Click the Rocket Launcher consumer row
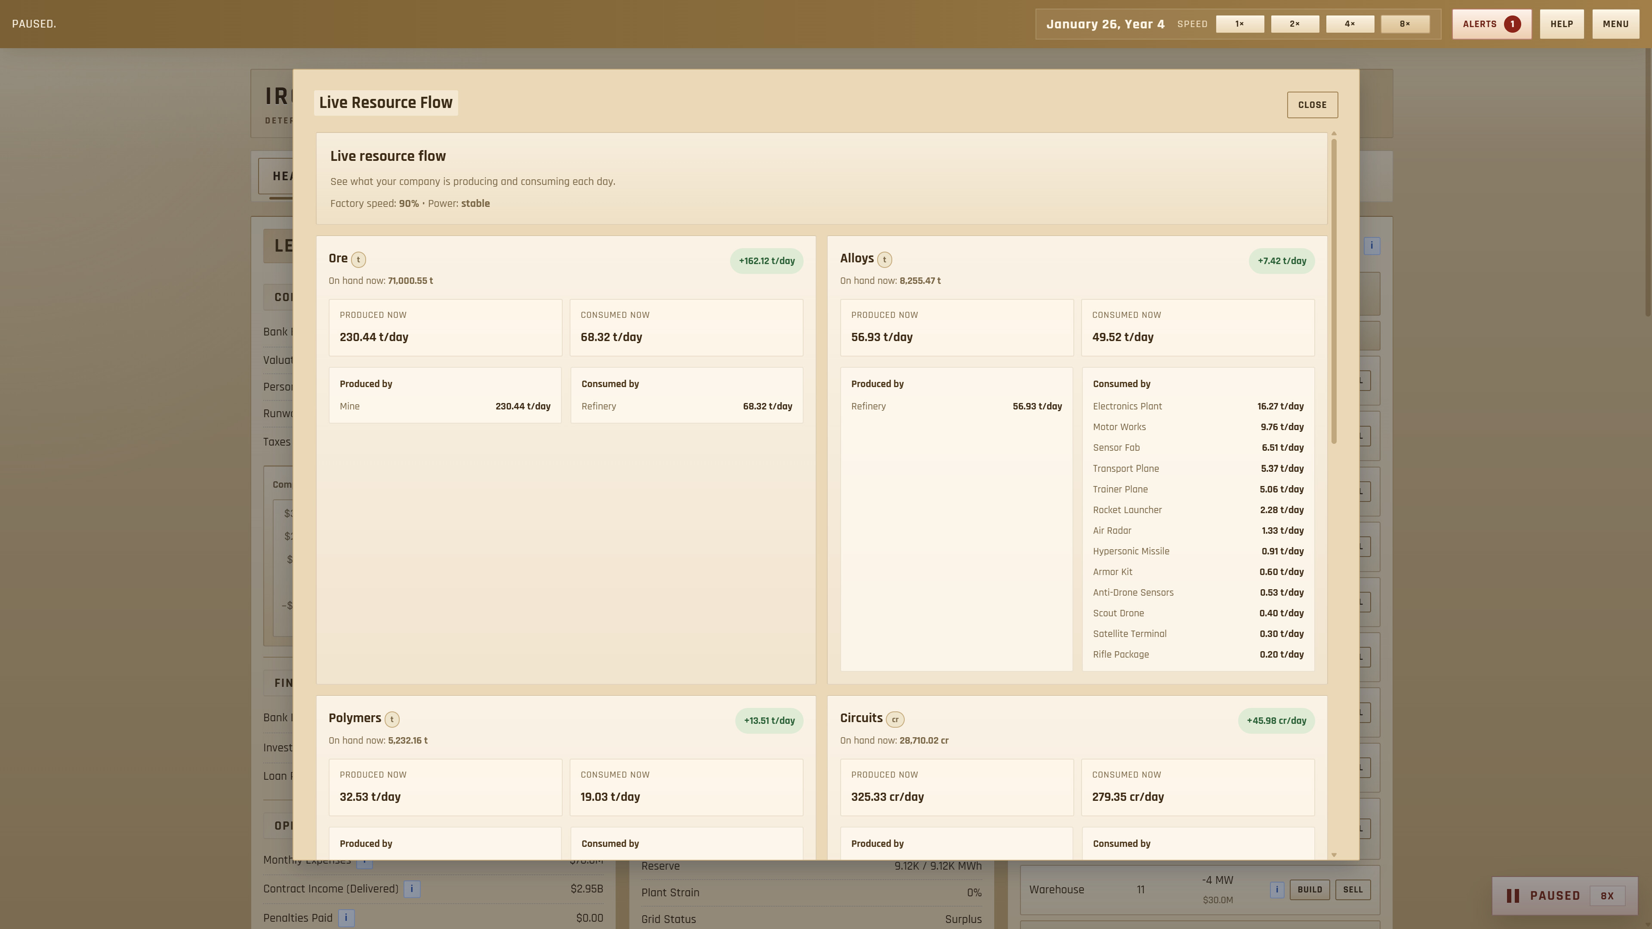The image size is (1652, 929). (1198, 510)
